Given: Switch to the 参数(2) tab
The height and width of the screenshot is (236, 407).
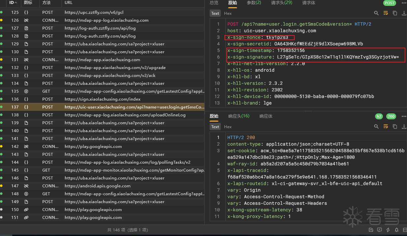Looking at the screenshot, I should [254, 3].
